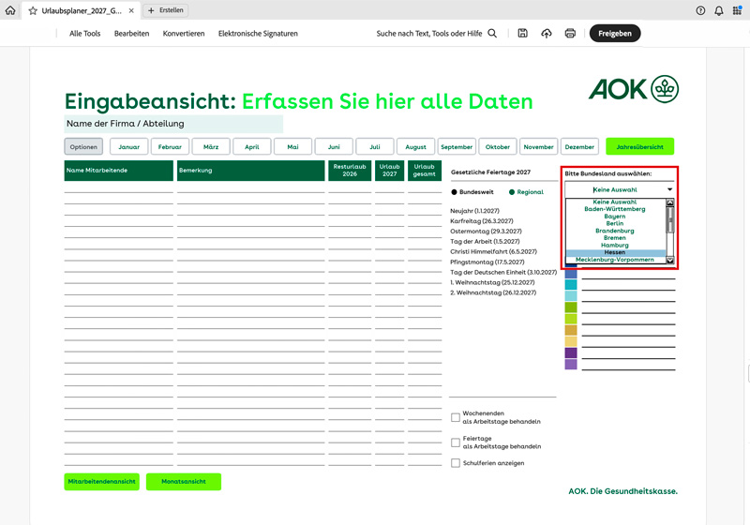This screenshot has width=750, height=525.
Task: Click the home icon in the tab bar
Action: pos(10,10)
